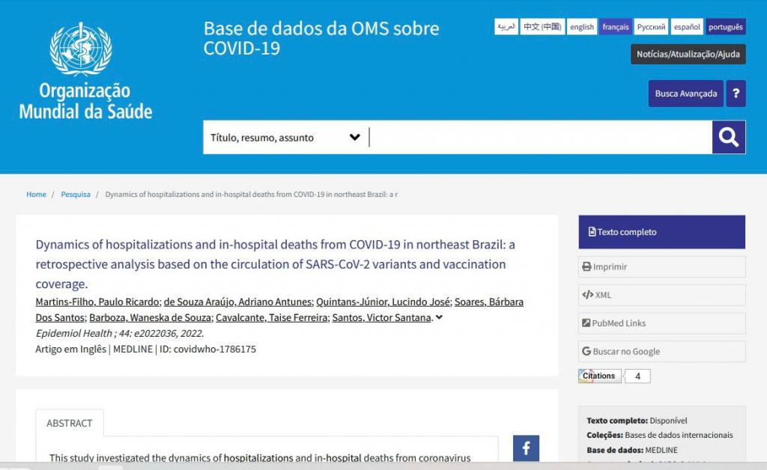Switch the site language to français
The image size is (767, 470).
tap(615, 27)
